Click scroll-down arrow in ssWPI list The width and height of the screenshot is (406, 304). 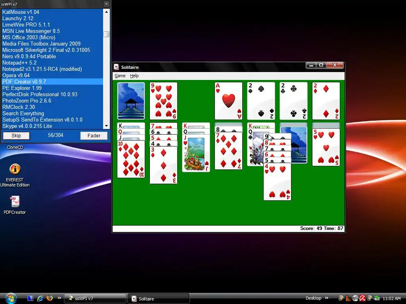106,126
